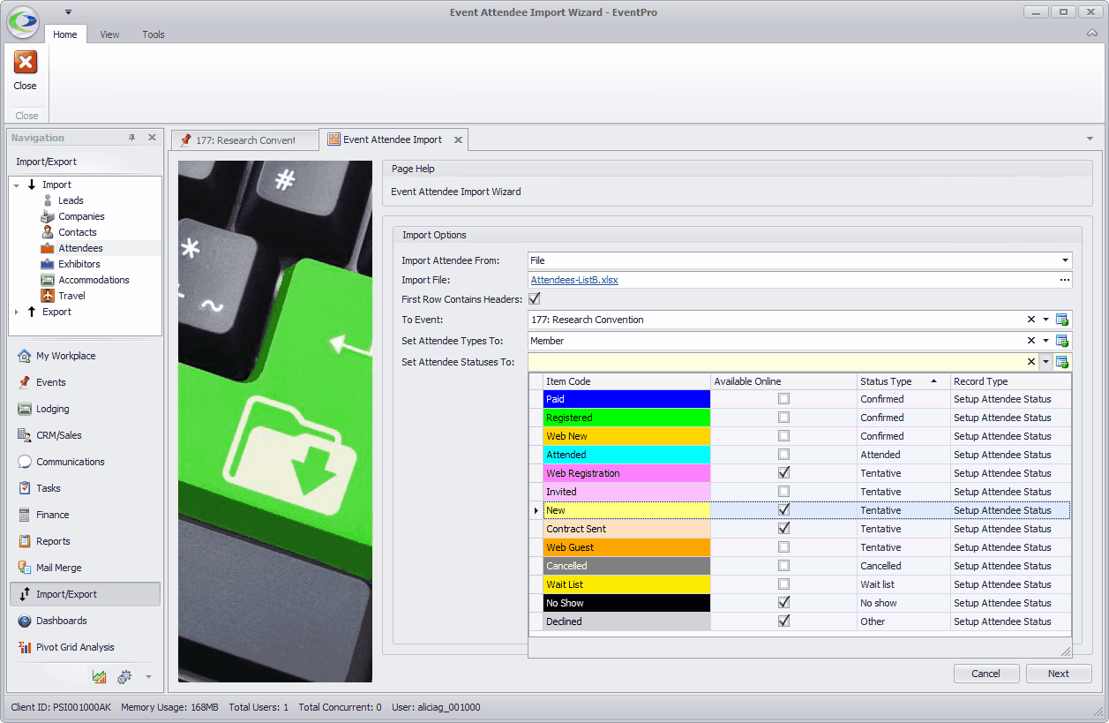Open lookup icon beside To Event field
This screenshot has height=723, width=1109.
coord(1062,320)
